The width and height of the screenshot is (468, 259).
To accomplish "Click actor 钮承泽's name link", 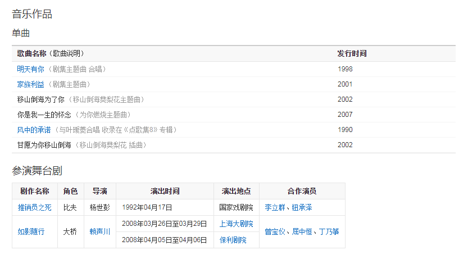I will 301,207.
